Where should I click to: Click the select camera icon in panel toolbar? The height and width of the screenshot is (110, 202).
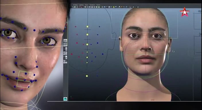[x=73, y=7]
